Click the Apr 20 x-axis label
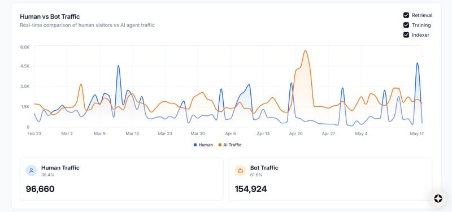452x212 pixels. coord(295,133)
